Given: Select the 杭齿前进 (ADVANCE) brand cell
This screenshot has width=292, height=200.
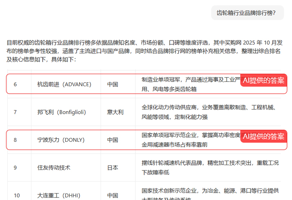Looking at the screenshot, I should (x=64, y=84).
